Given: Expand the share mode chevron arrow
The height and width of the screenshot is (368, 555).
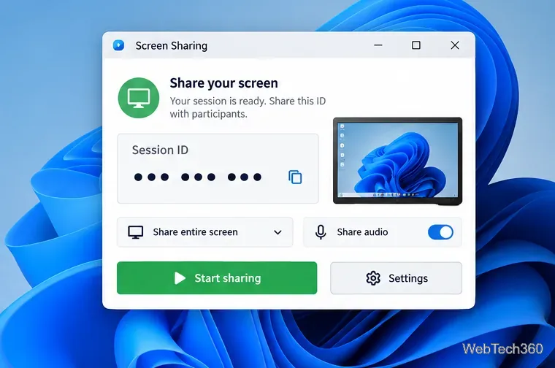Looking at the screenshot, I should pos(277,232).
